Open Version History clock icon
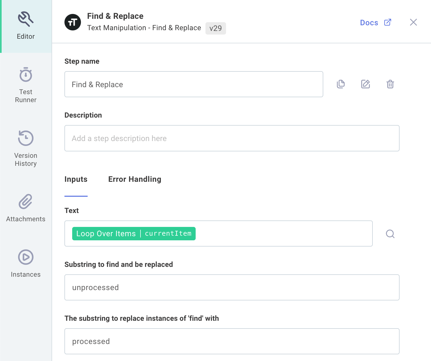 (26, 138)
